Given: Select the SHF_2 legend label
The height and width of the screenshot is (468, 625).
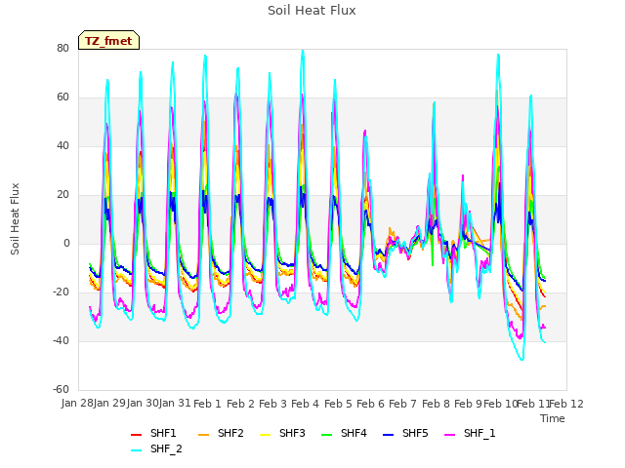Looking at the screenshot, I should click(x=166, y=448).
